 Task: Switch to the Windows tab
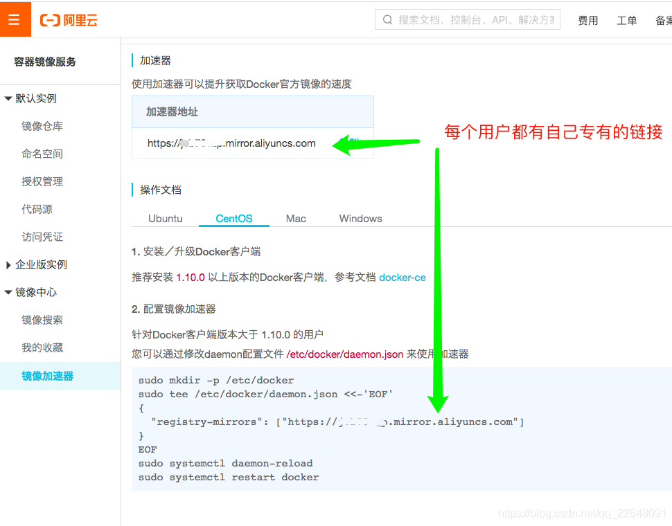pyautogui.click(x=360, y=218)
